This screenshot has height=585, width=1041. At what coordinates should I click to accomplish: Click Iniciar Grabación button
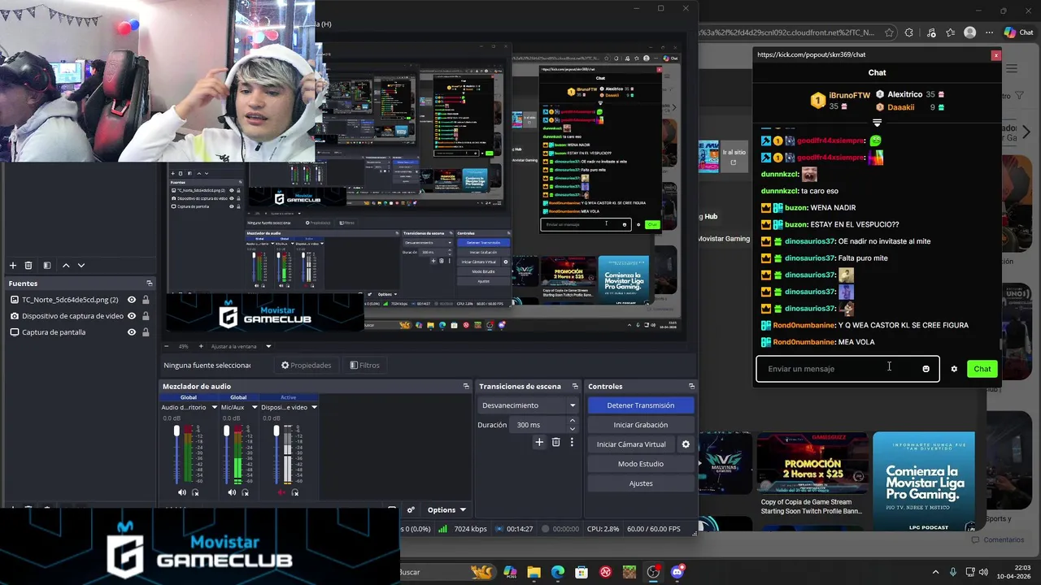click(x=641, y=425)
